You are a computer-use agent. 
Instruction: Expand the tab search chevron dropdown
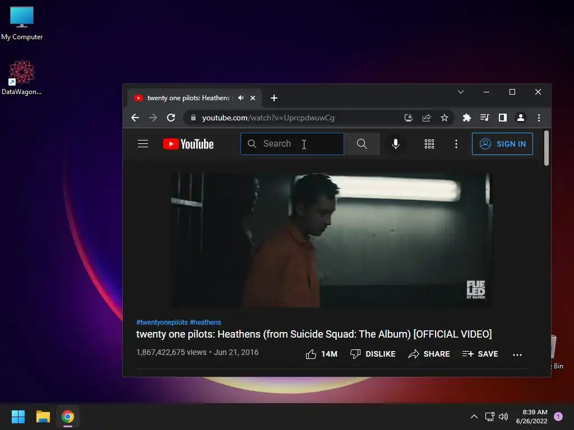[x=461, y=92]
